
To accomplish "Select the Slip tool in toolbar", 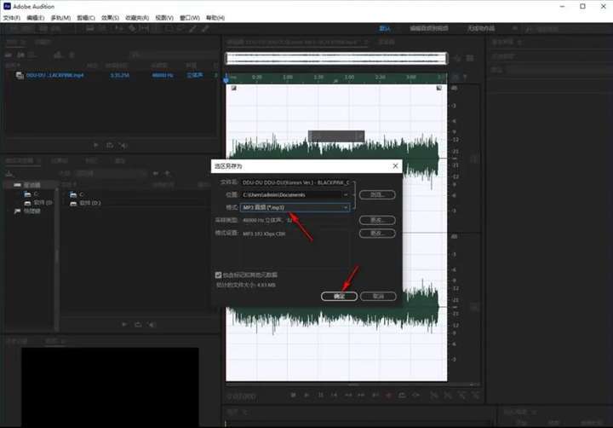I will pyautogui.click(x=144, y=29).
